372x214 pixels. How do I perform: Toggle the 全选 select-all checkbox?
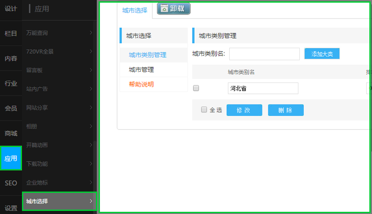pyautogui.click(x=204, y=110)
